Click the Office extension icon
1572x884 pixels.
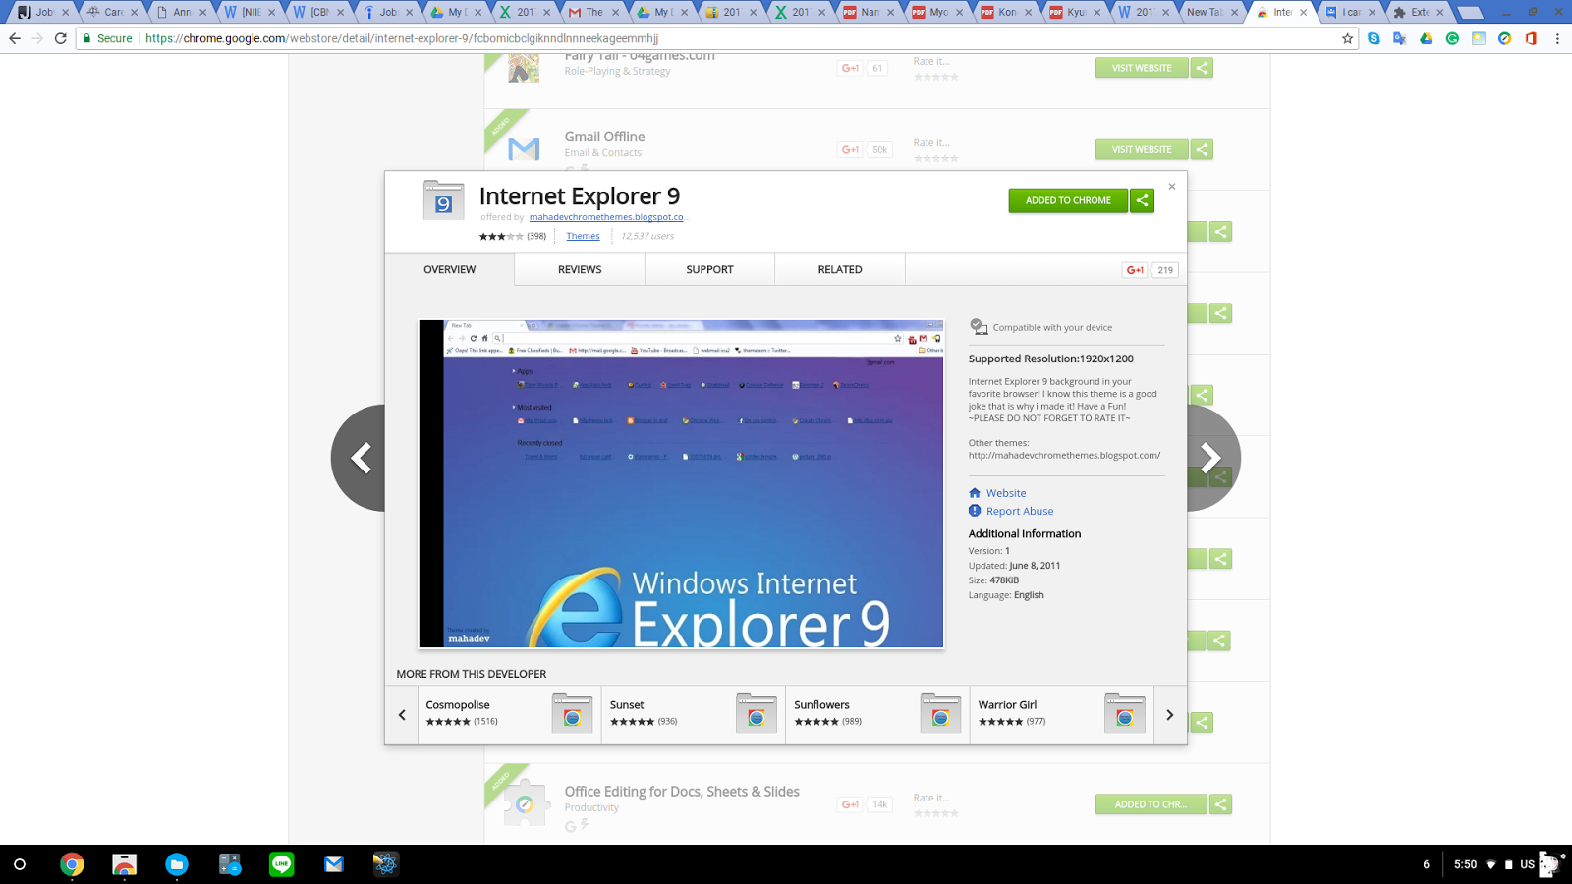click(x=1531, y=38)
